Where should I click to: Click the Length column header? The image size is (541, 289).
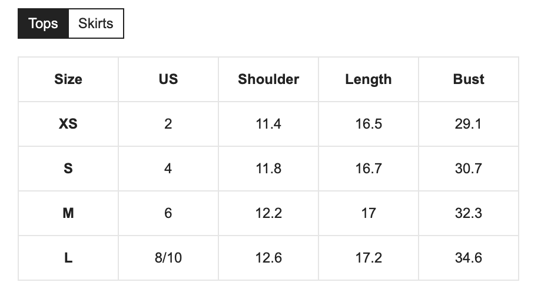point(369,79)
